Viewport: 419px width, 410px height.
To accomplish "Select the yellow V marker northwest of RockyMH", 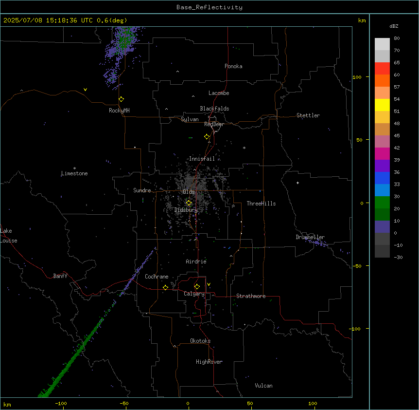I will coord(85,90).
